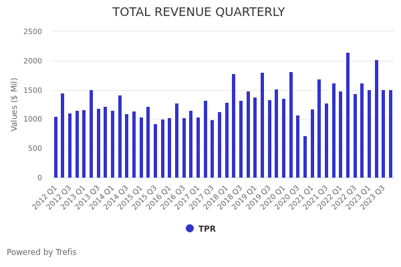Click the first bar for 2012 Q1
The image size is (401, 267).
[x=55, y=147]
